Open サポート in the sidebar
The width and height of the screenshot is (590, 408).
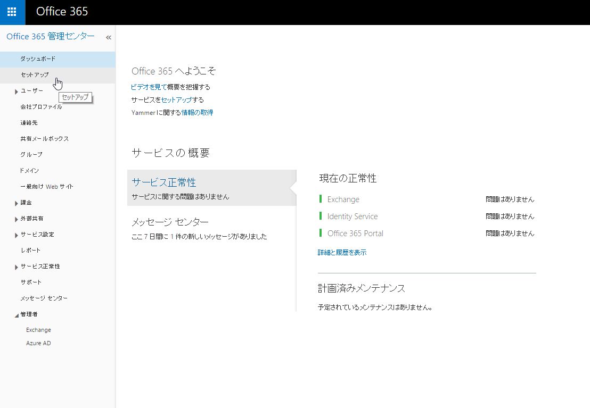point(31,282)
